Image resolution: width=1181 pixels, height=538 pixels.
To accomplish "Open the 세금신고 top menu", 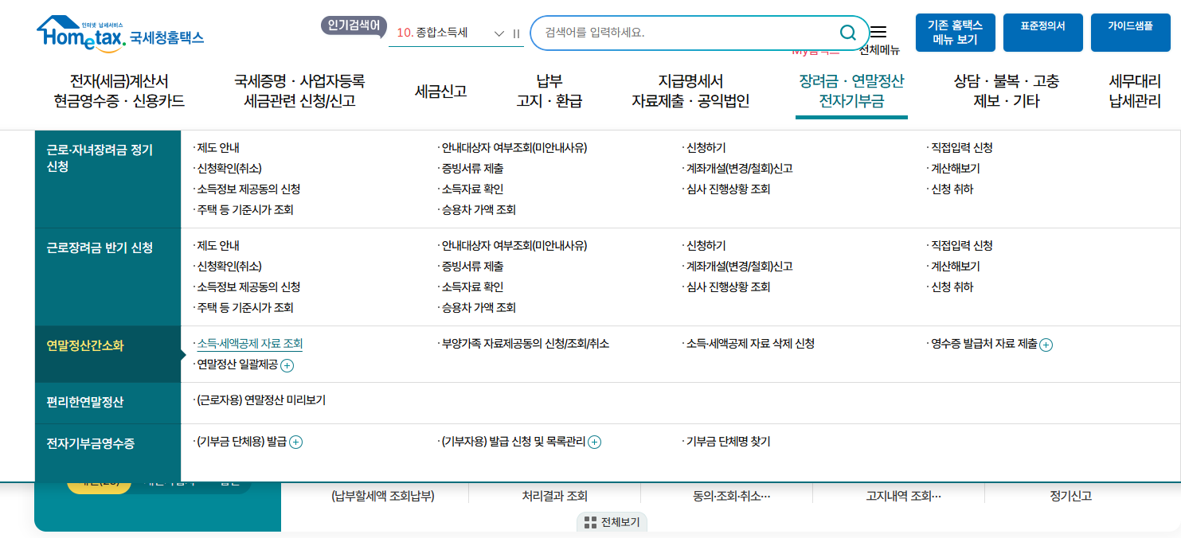I will 443,91.
